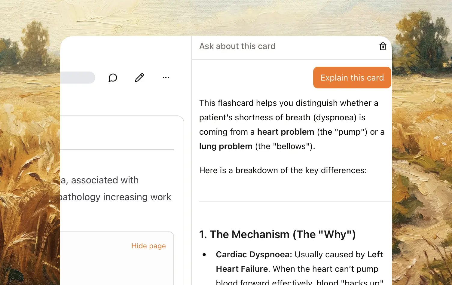Click the "Explain this card" button

[352, 78]
